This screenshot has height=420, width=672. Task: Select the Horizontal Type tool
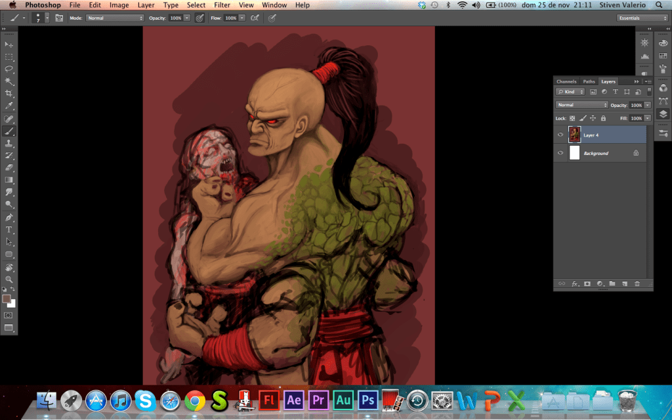(9, 230)
